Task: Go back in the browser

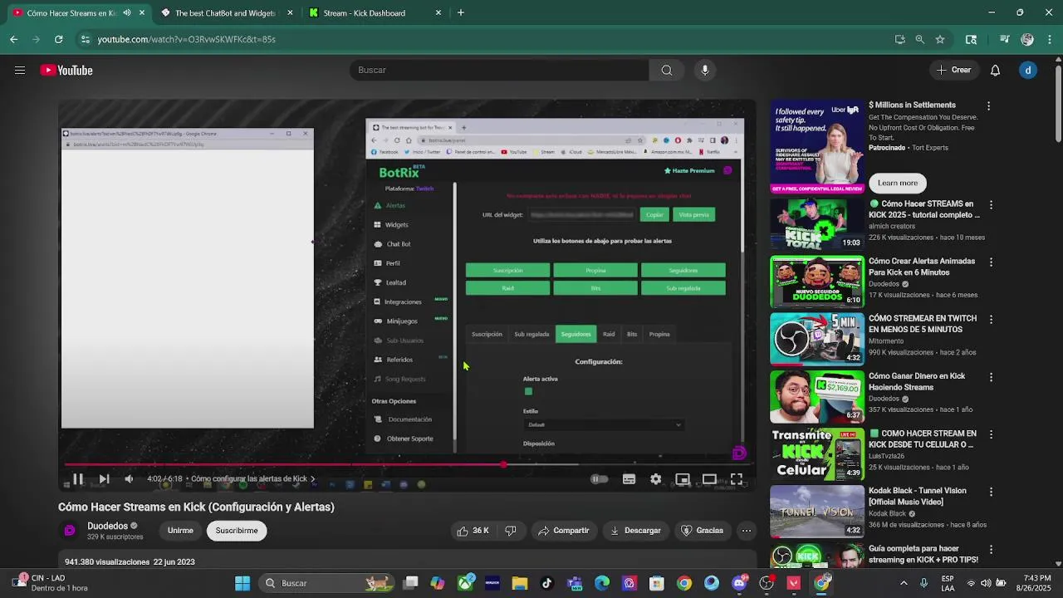Action: (13, 39)
